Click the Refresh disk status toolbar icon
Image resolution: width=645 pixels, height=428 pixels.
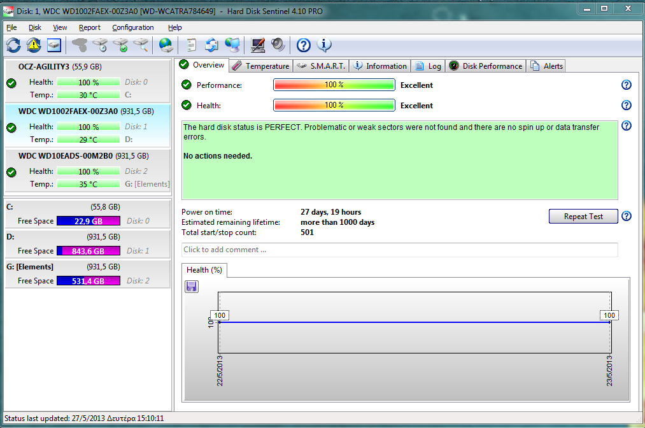(13, 45)
